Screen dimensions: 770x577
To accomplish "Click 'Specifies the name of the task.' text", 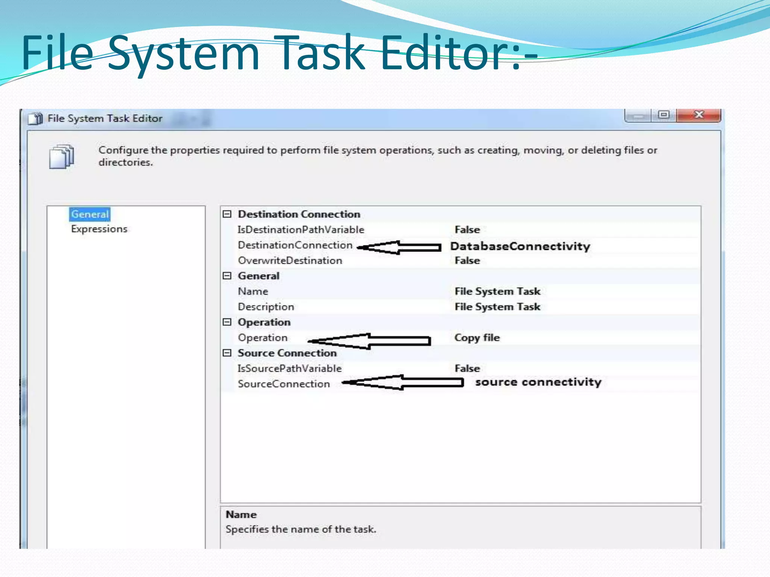I will [x=301, y=529].
